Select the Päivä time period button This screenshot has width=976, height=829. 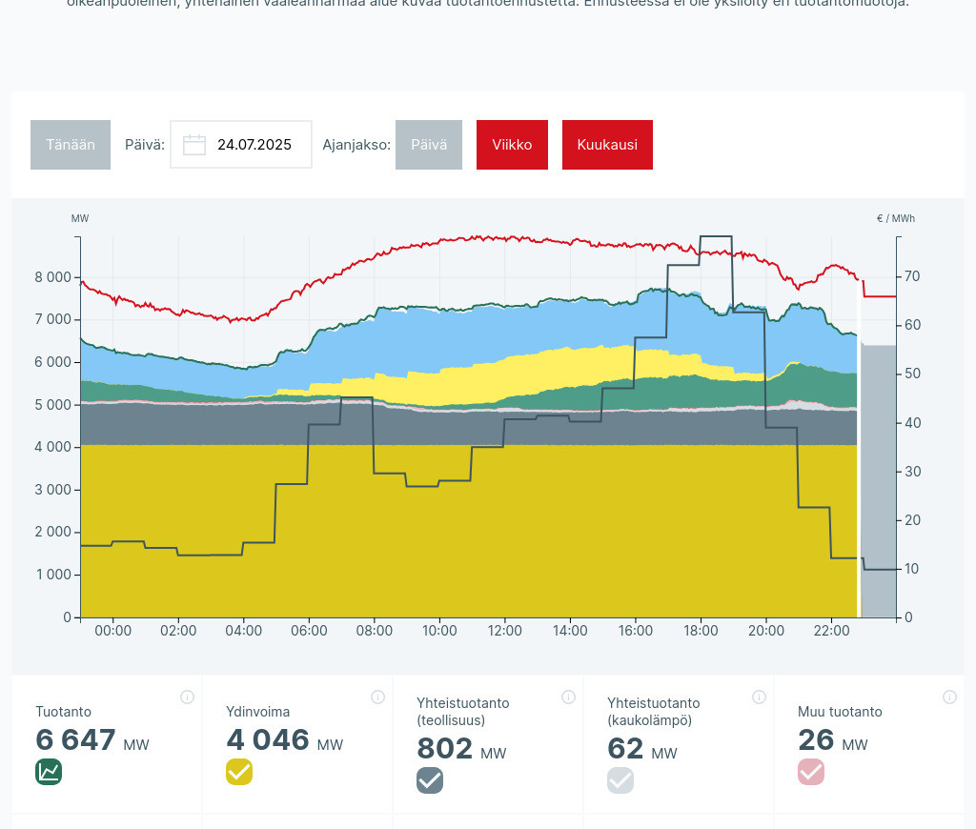tap(429, 145)
